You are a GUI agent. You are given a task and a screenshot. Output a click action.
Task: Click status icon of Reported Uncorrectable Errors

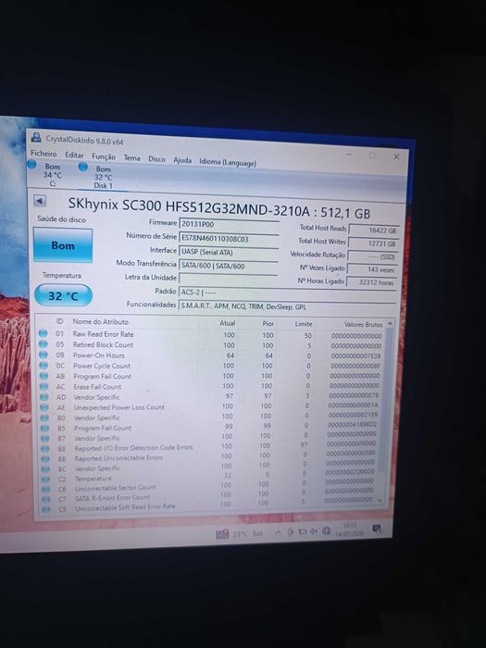pyautogui.click(x=45, y=459)
